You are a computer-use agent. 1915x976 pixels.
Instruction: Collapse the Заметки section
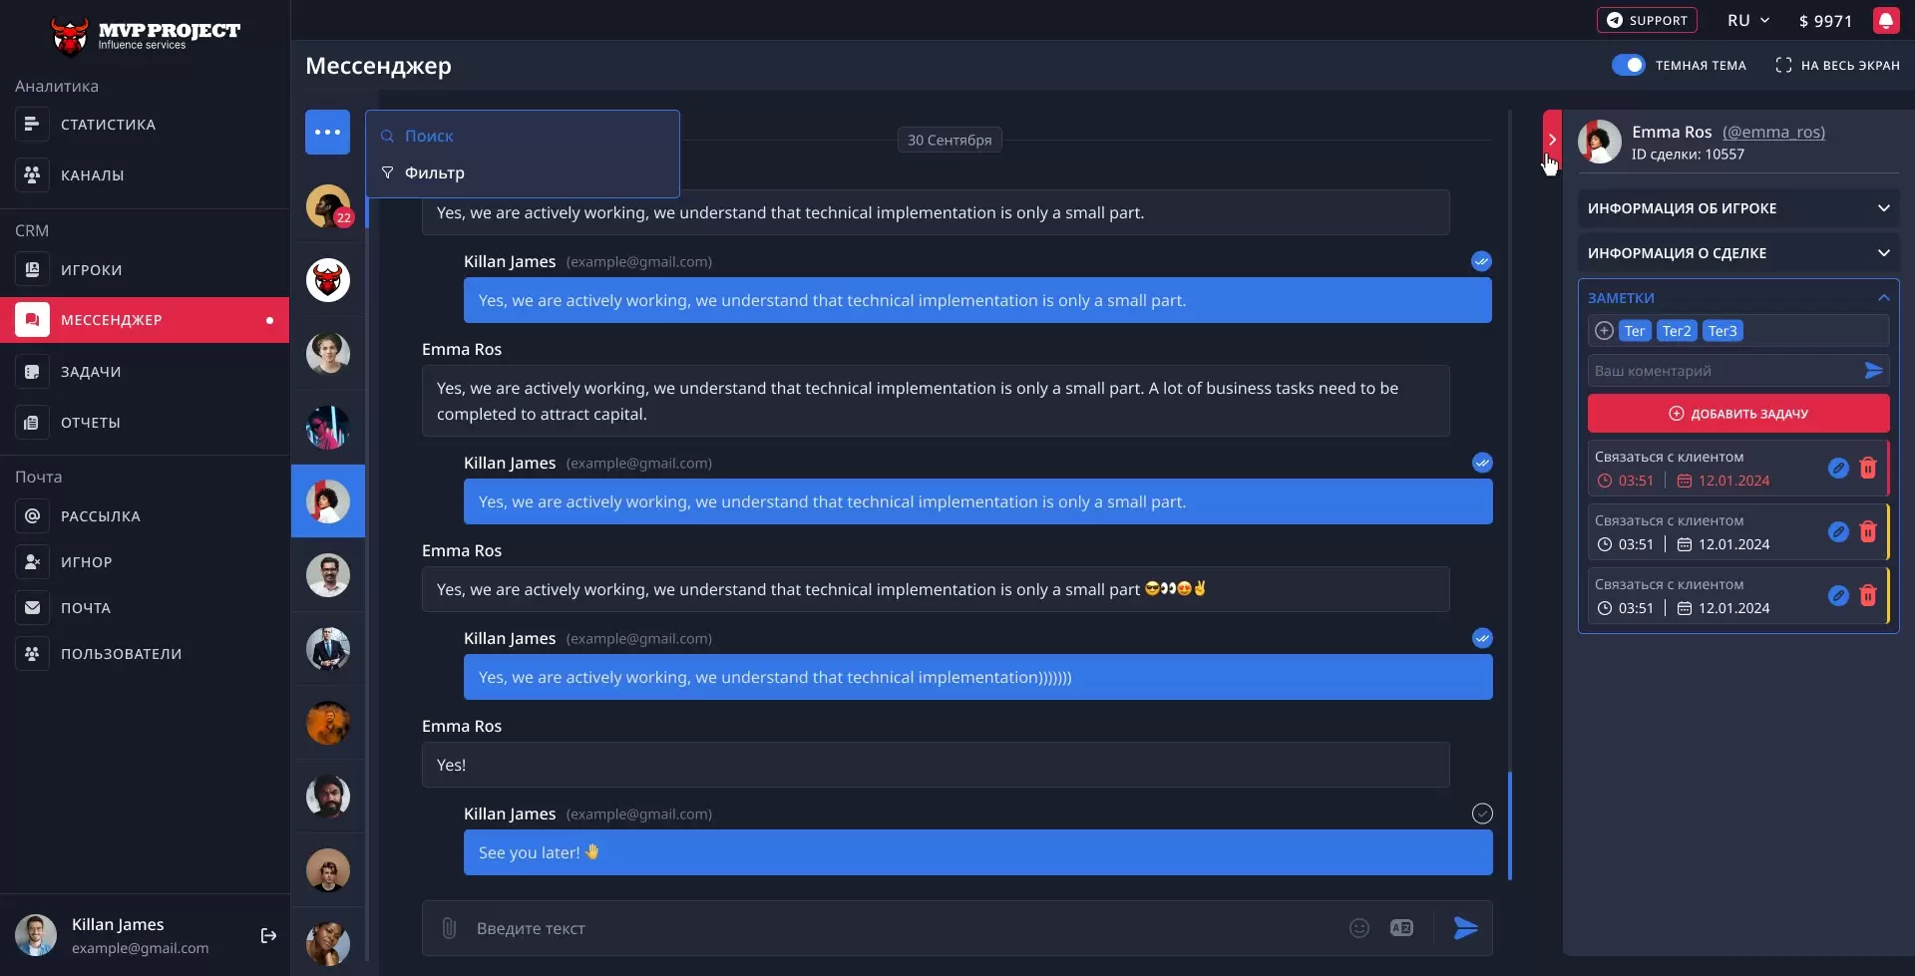tap(1883, 297)
